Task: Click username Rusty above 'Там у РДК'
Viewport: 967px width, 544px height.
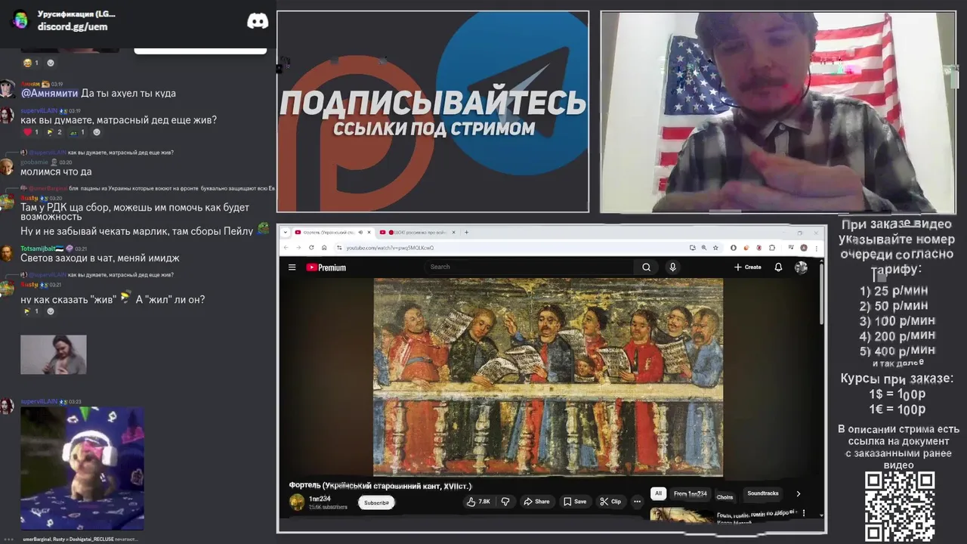Action: point(29,198)
